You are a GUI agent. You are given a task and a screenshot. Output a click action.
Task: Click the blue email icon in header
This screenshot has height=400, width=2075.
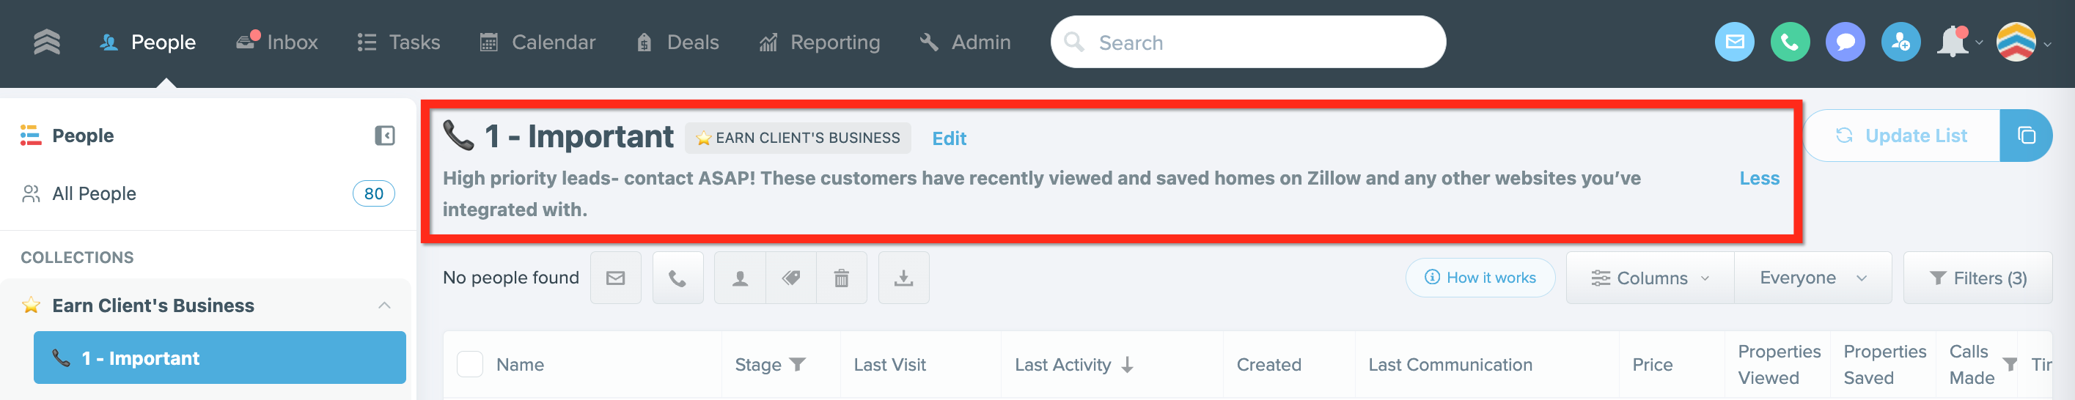(1734, 42)
